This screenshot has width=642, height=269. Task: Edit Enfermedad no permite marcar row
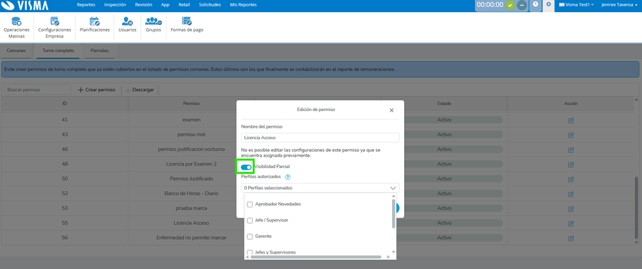click(571, 238)
